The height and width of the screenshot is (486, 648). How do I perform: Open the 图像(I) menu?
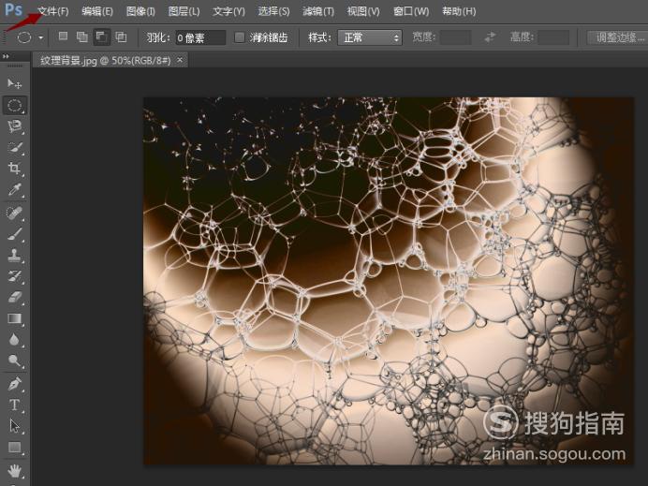(x=140, y=11)
